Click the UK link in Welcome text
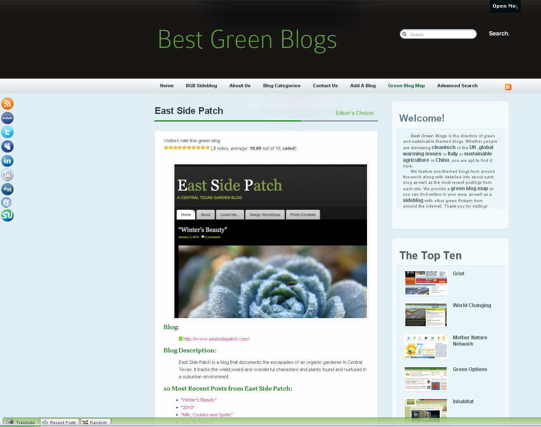The width and height of the screenshot is (541, 427). tap(473, 147)
